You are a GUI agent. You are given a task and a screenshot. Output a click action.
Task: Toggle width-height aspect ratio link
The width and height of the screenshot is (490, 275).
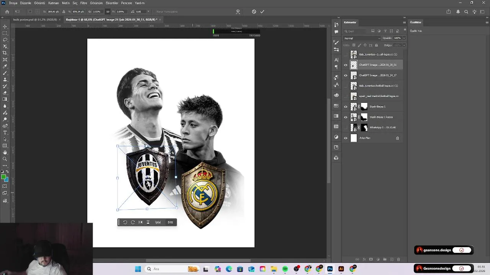coord(108,12)
